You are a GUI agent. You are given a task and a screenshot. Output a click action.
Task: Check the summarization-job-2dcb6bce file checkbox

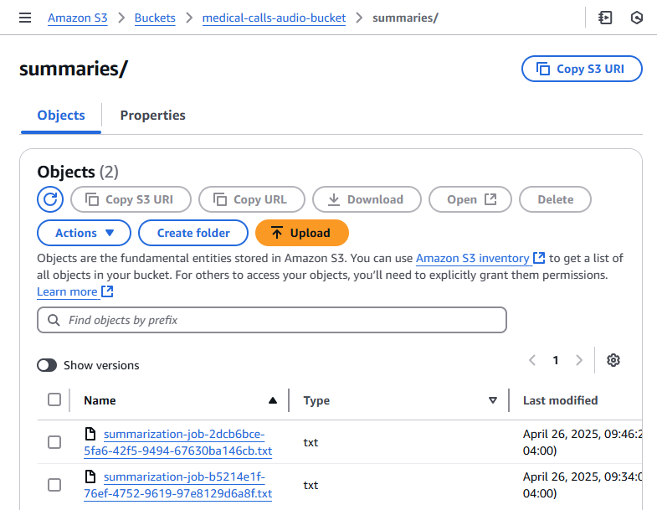54,442
